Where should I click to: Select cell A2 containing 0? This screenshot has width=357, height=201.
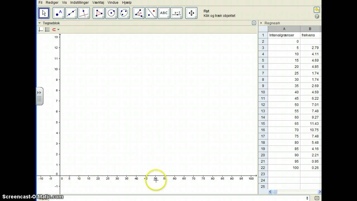pyautogui.click(x=284, y=41)
